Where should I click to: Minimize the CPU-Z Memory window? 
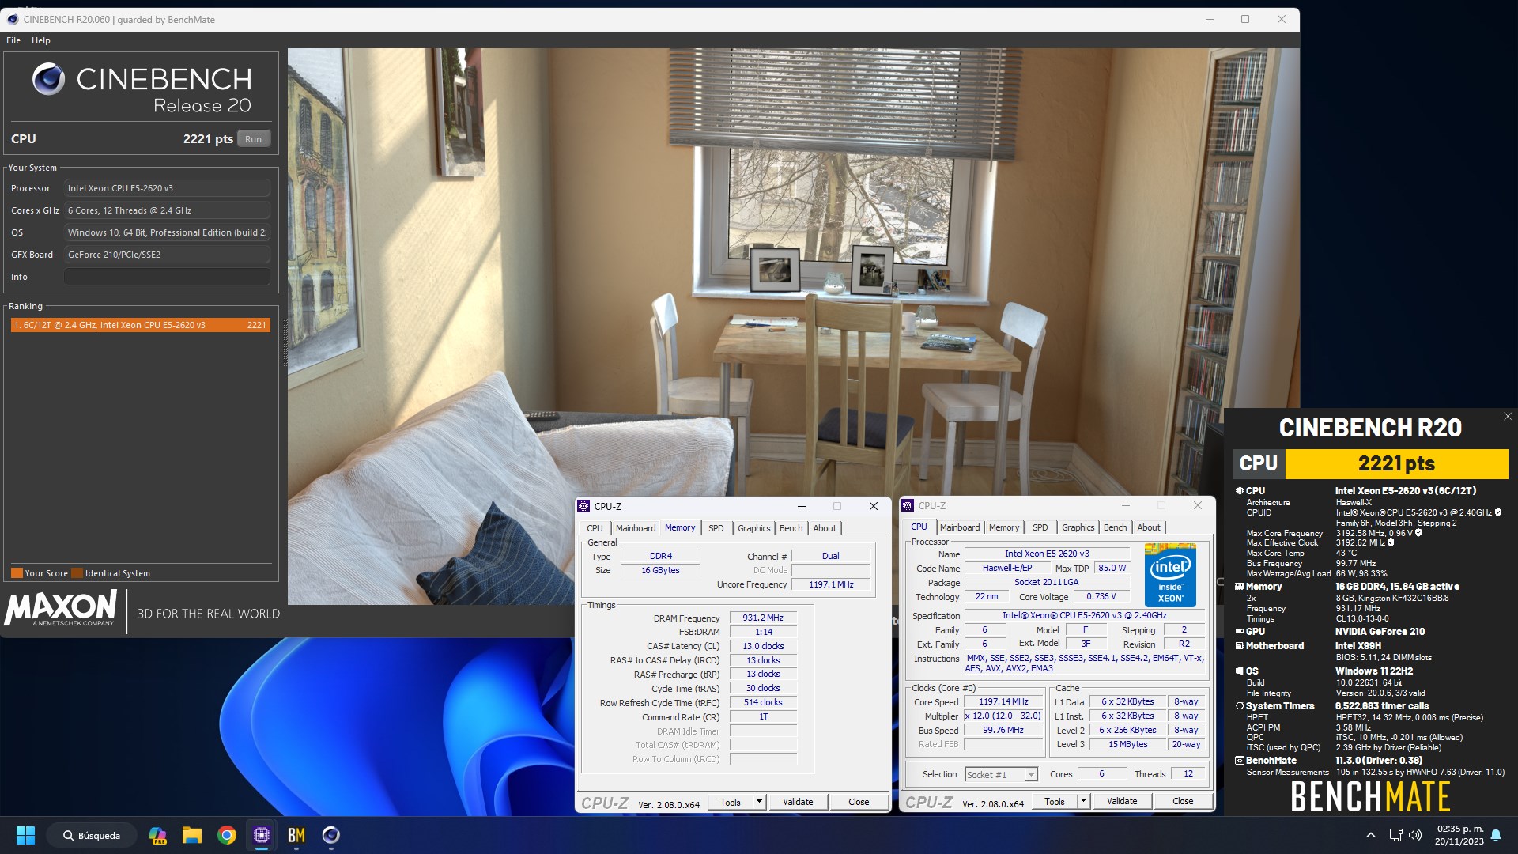(x=801, y=506)
